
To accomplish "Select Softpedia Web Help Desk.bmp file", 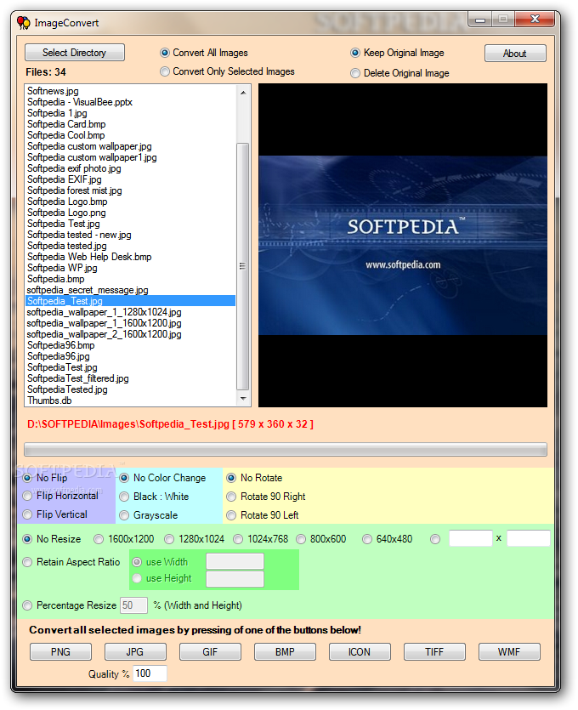I will coord(131,257).
